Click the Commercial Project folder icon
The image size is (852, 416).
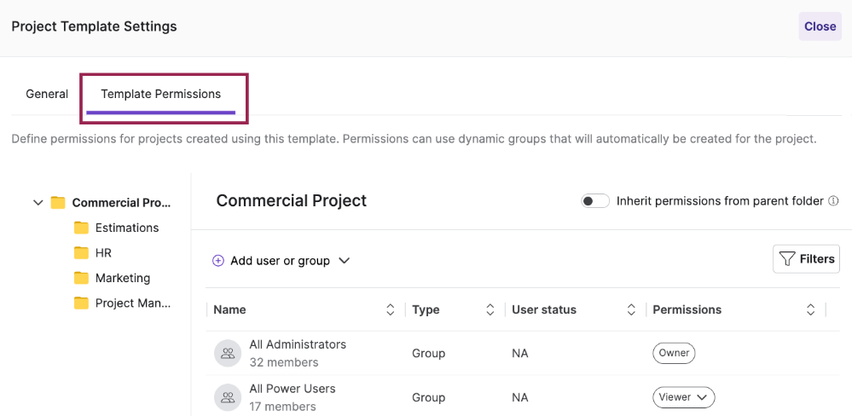tap(58, 203)
